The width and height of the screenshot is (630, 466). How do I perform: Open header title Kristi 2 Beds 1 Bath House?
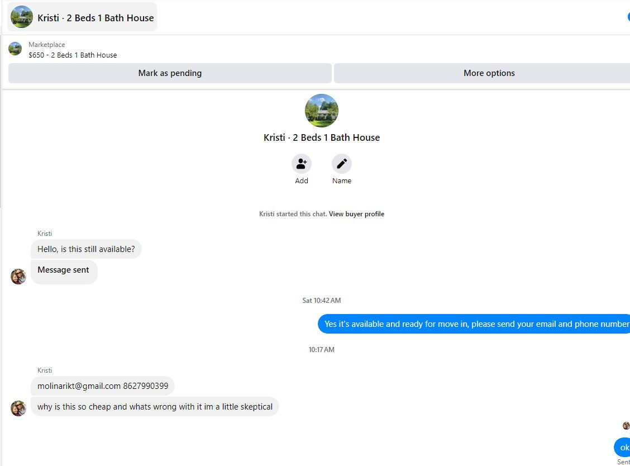click(96, 18)
